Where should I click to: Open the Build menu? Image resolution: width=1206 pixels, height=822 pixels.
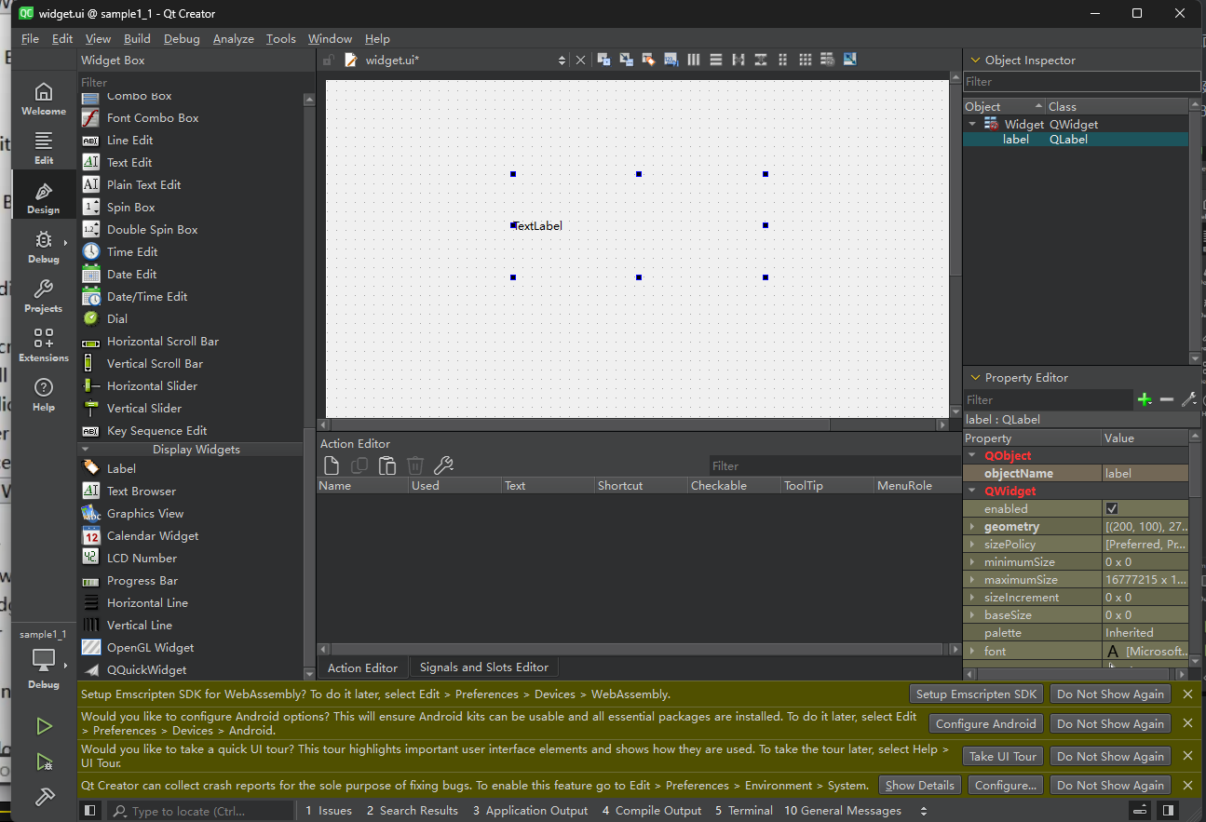137,39
